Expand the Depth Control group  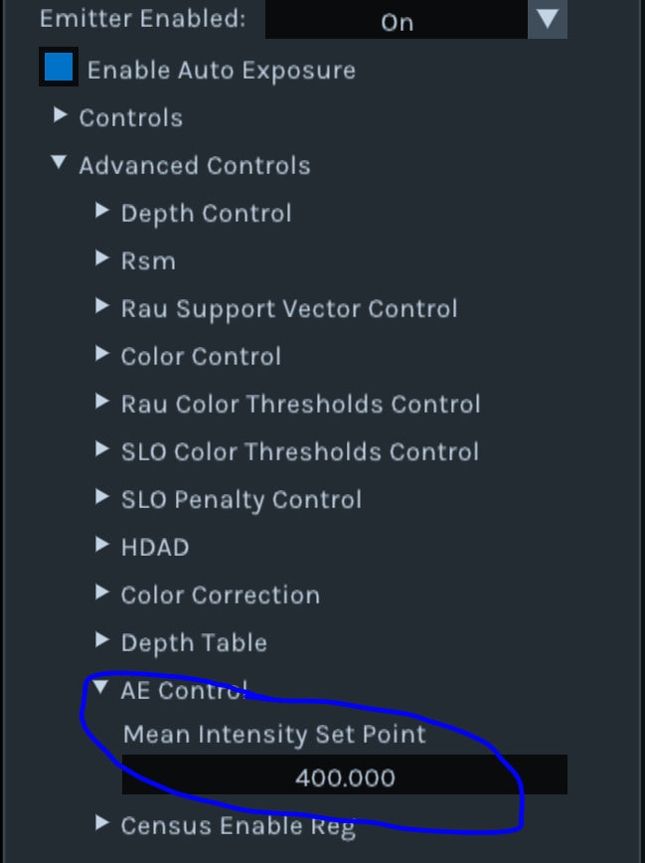[x=101, y=212]
